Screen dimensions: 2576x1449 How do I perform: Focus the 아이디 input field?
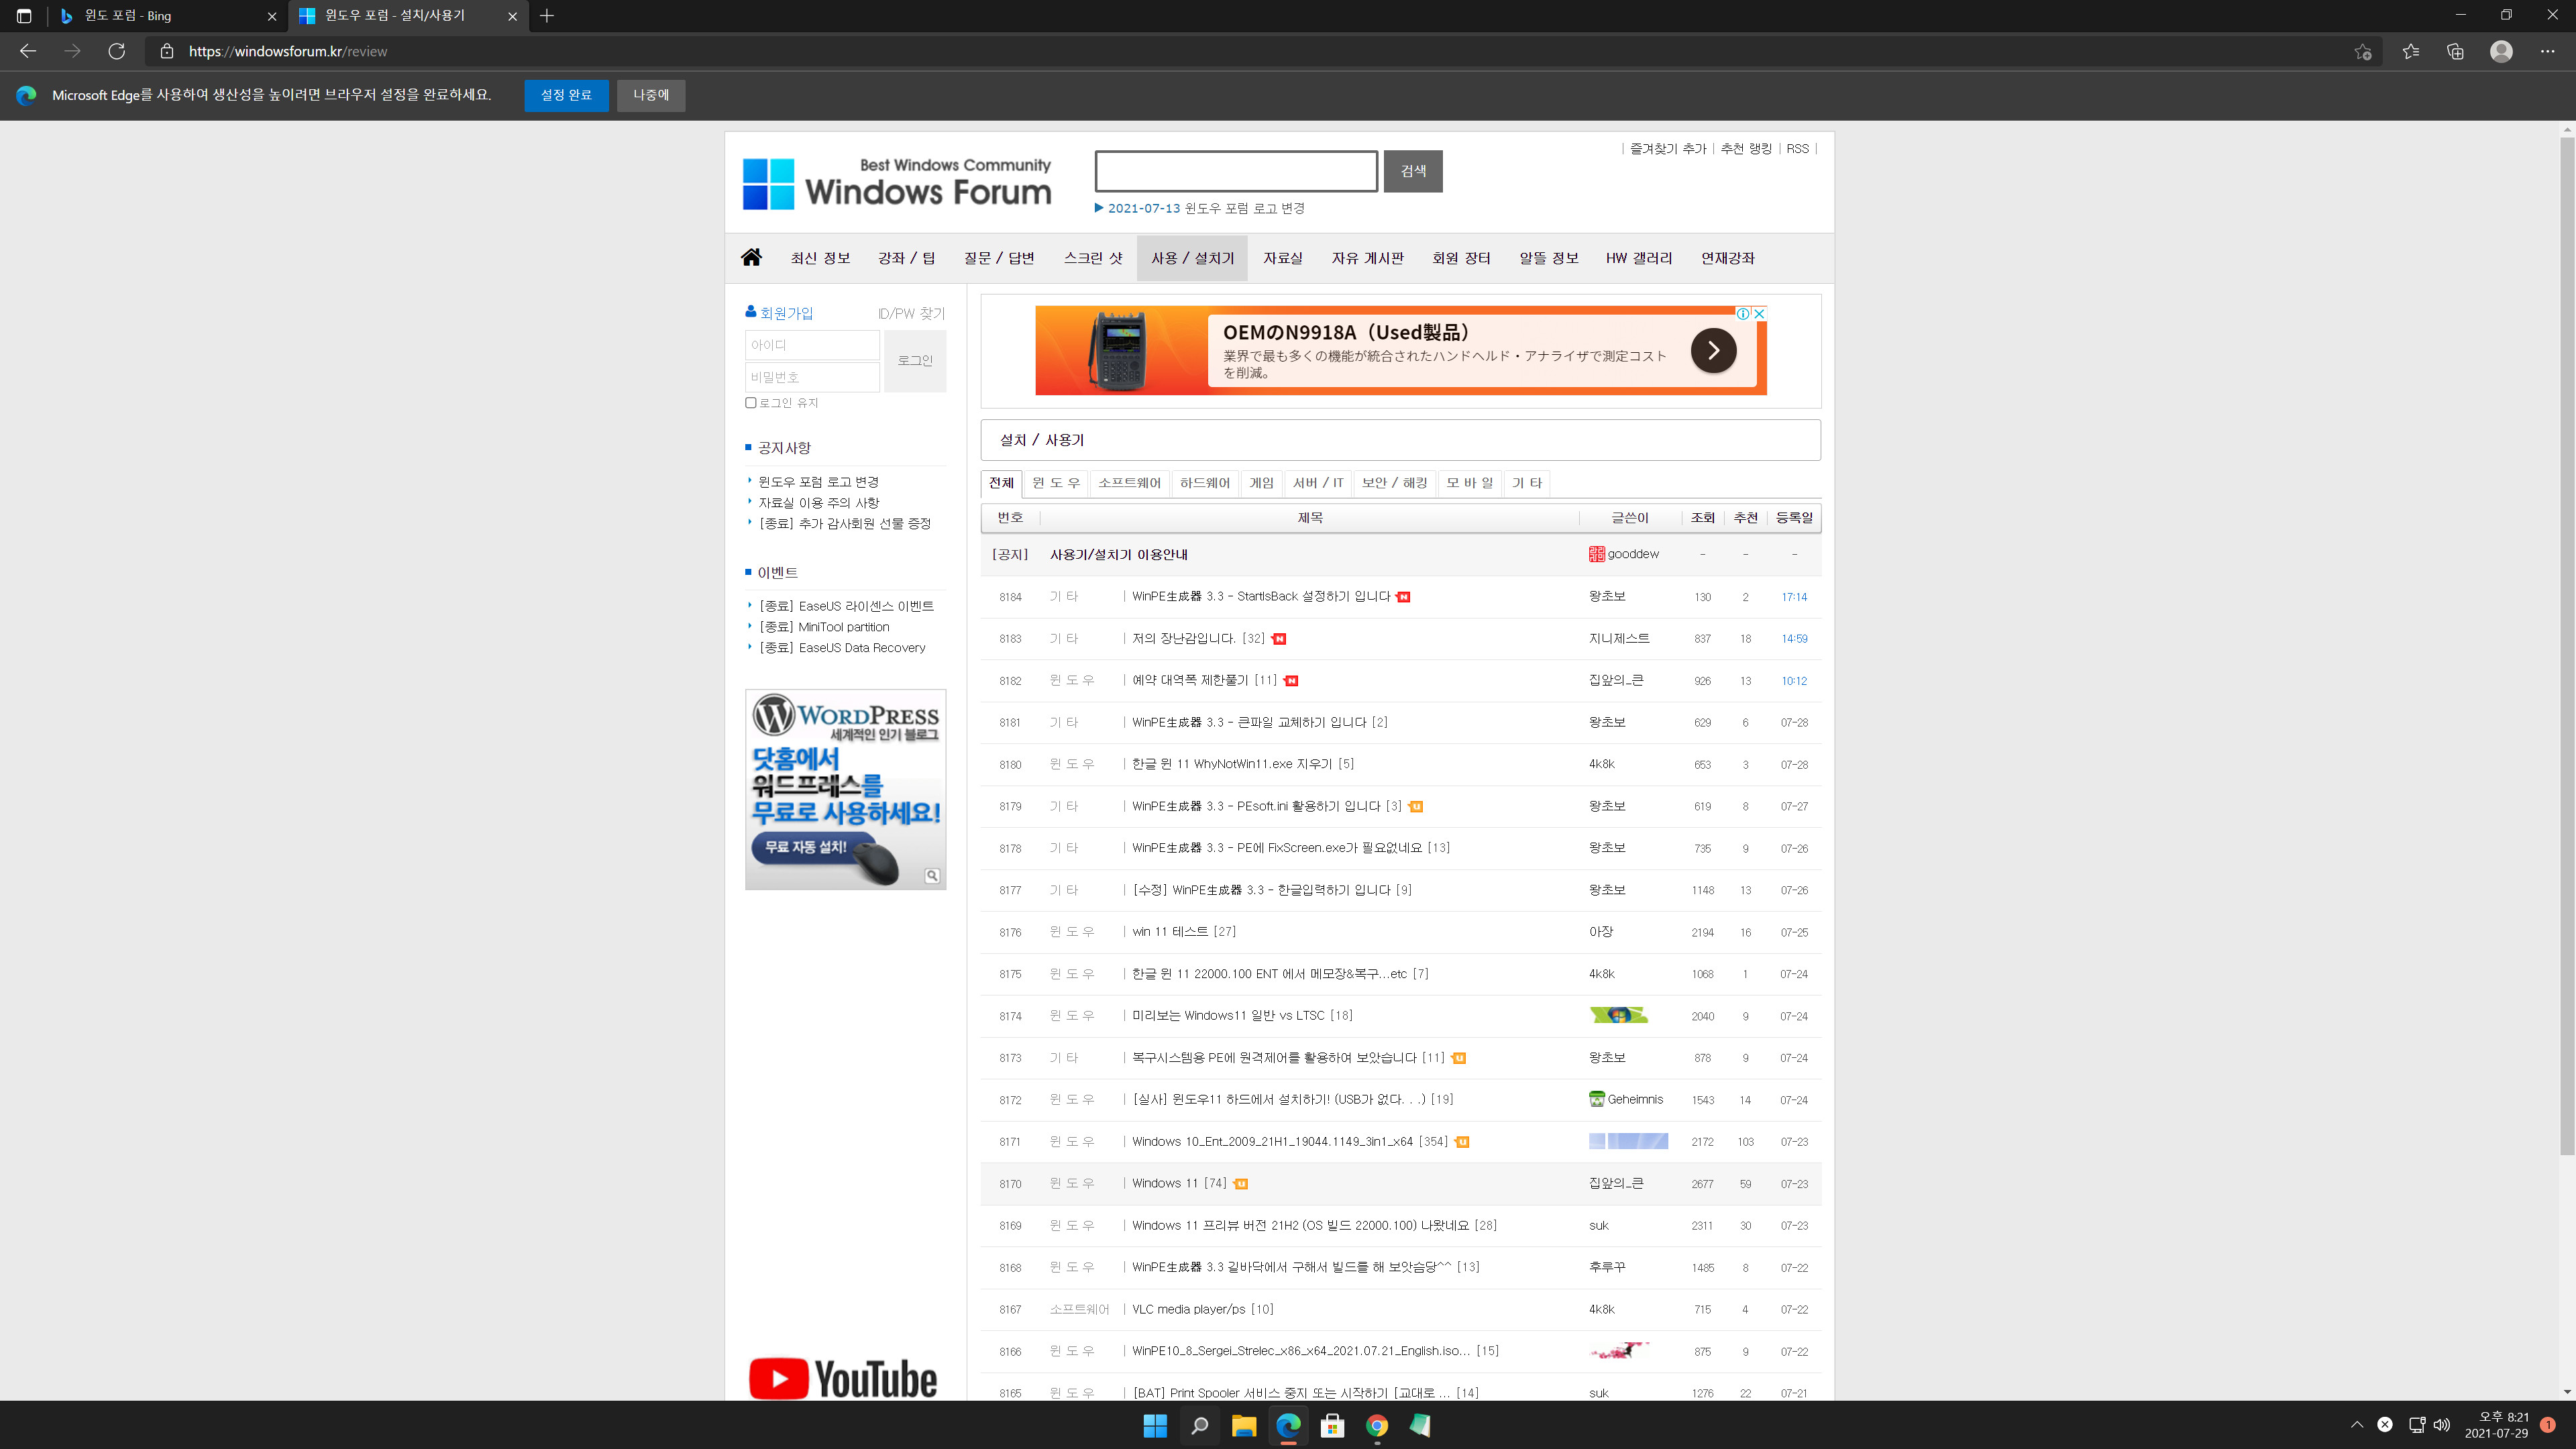tap(812, 345)
